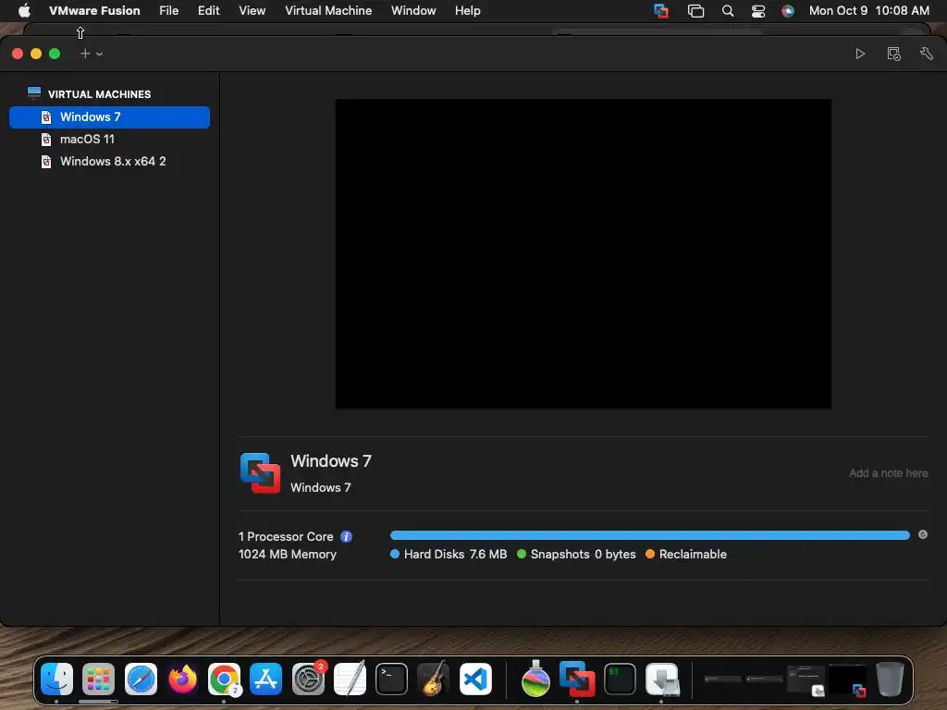Viewport: 947px width, 710px height.
Task: Click the Snapshots 0 bytes legend
Action: (x=576, y=555)
